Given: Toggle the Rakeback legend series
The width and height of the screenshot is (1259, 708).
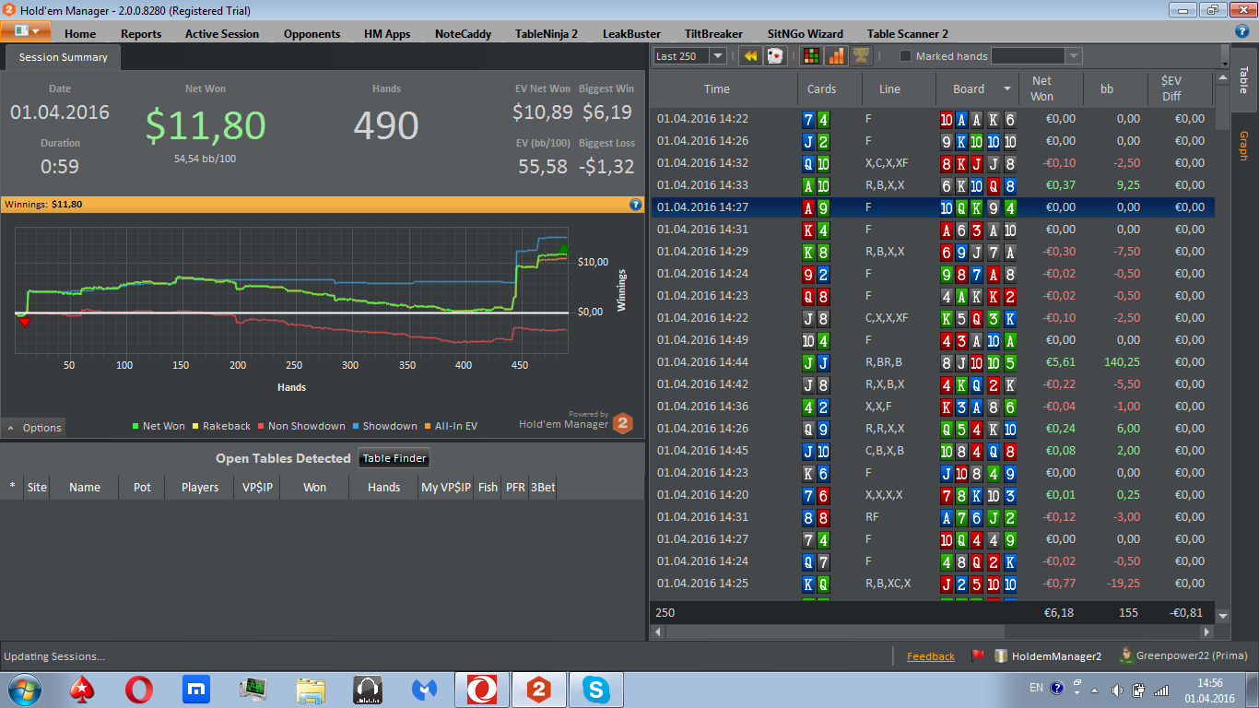Looking at the screenshot, I should click(x=221, y=426).
